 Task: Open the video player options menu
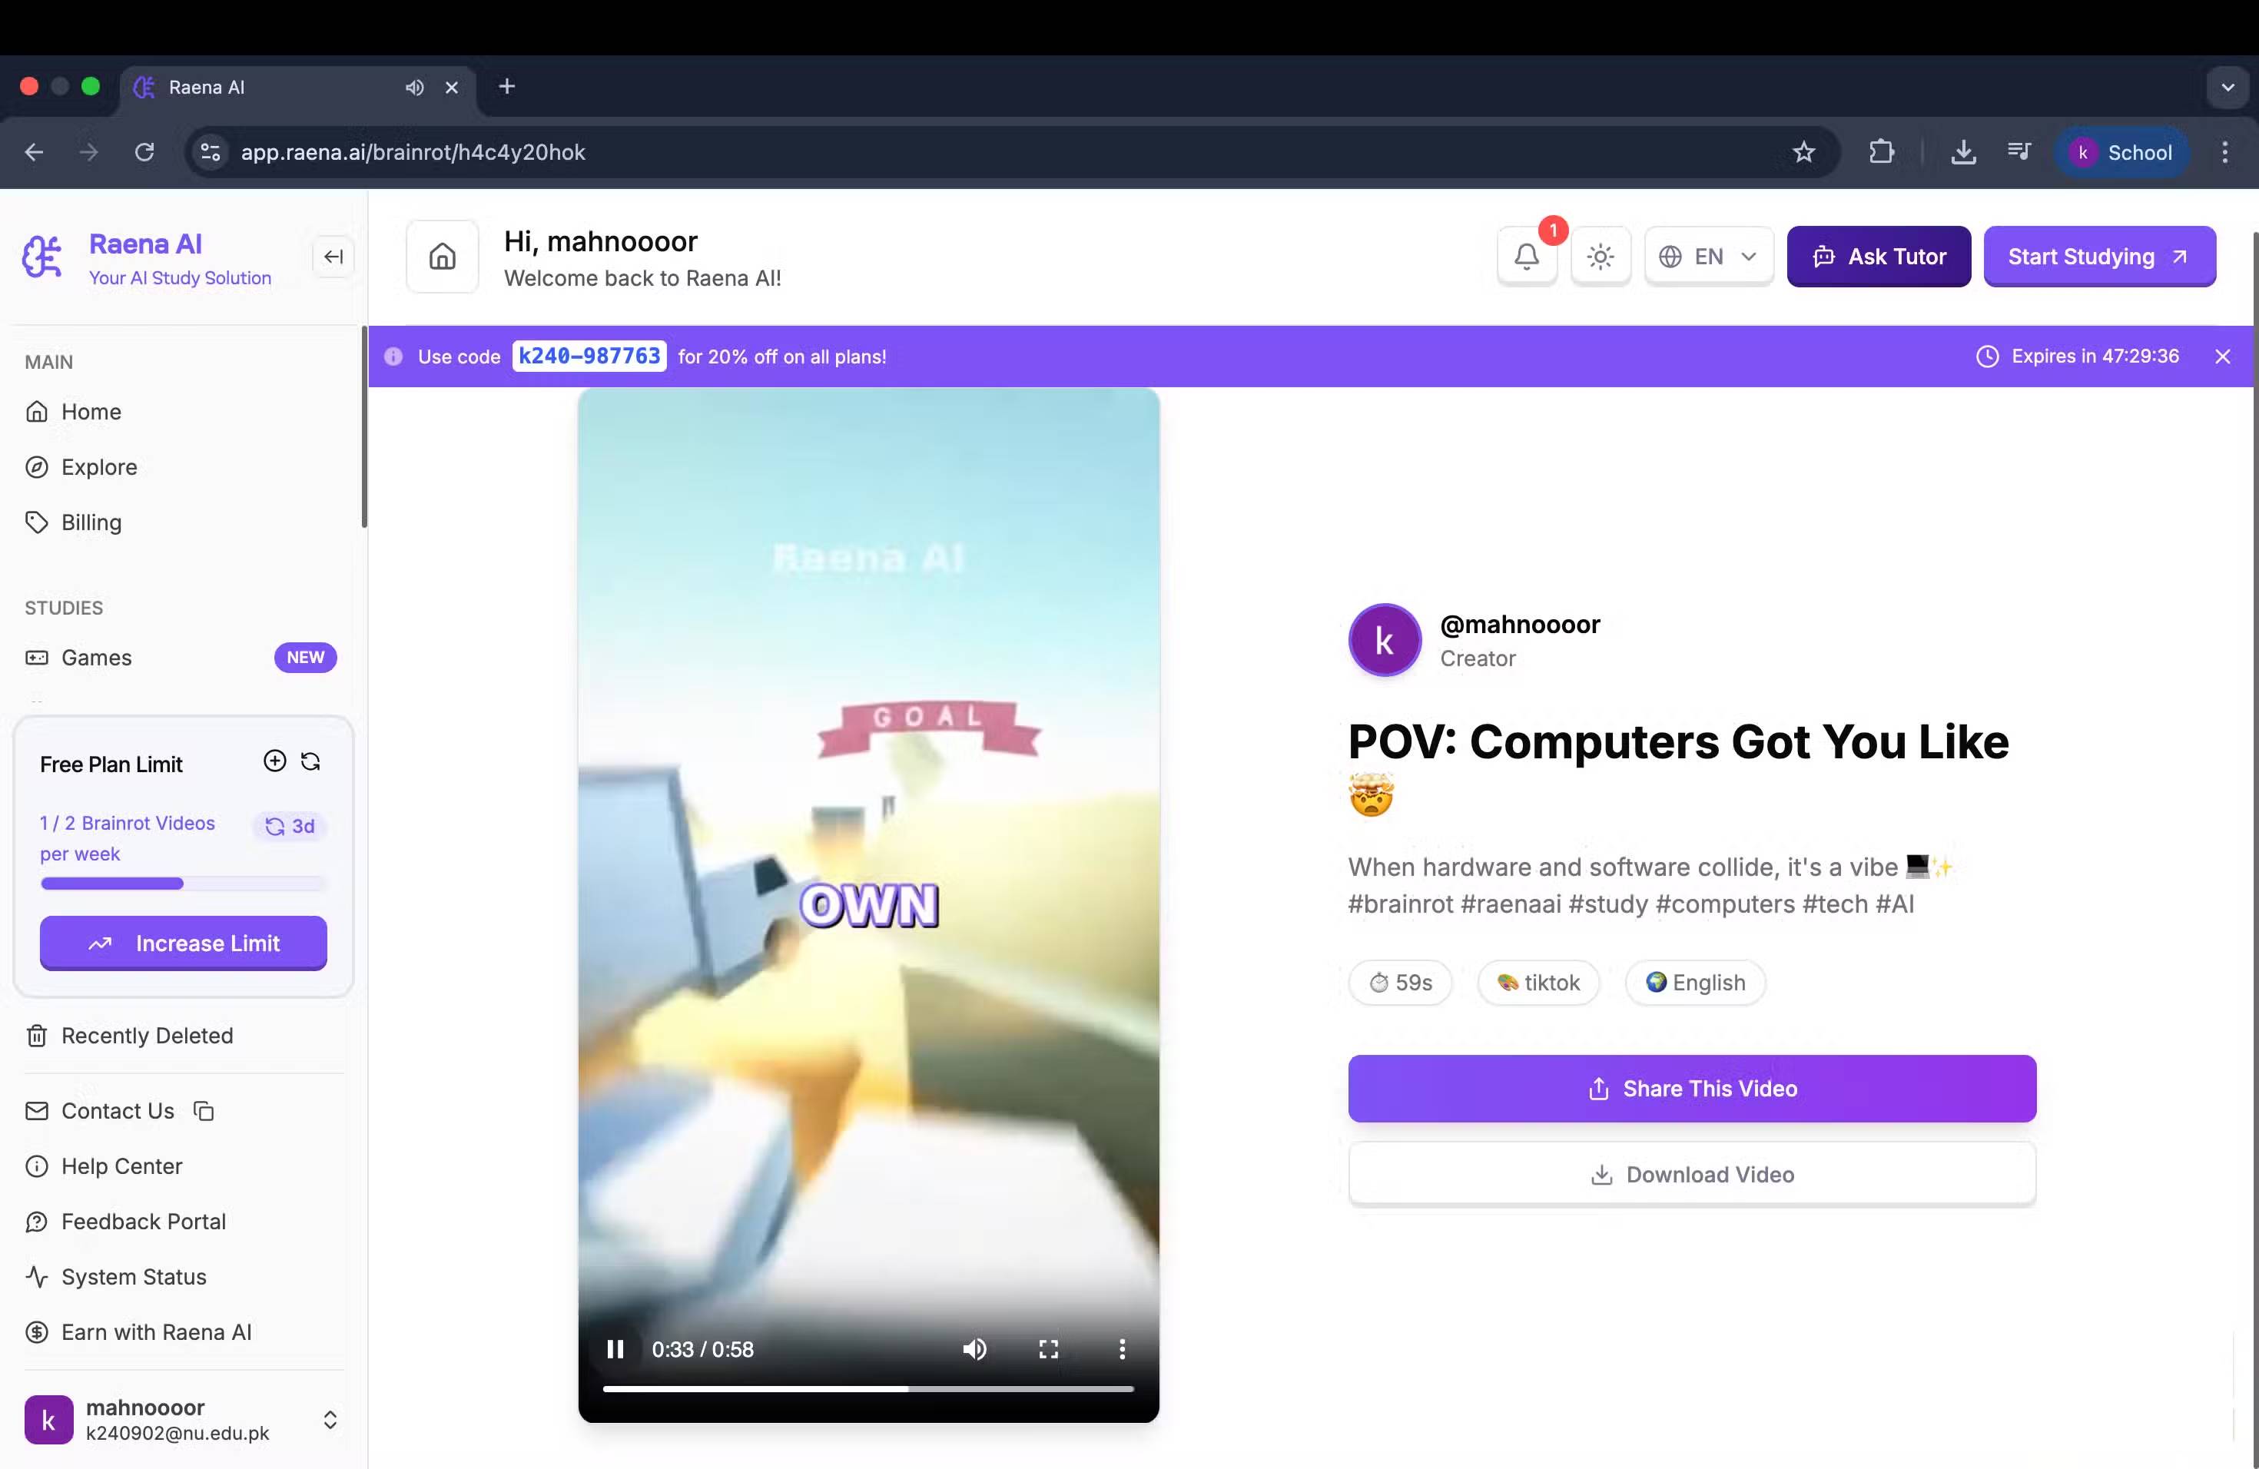1123,1348
